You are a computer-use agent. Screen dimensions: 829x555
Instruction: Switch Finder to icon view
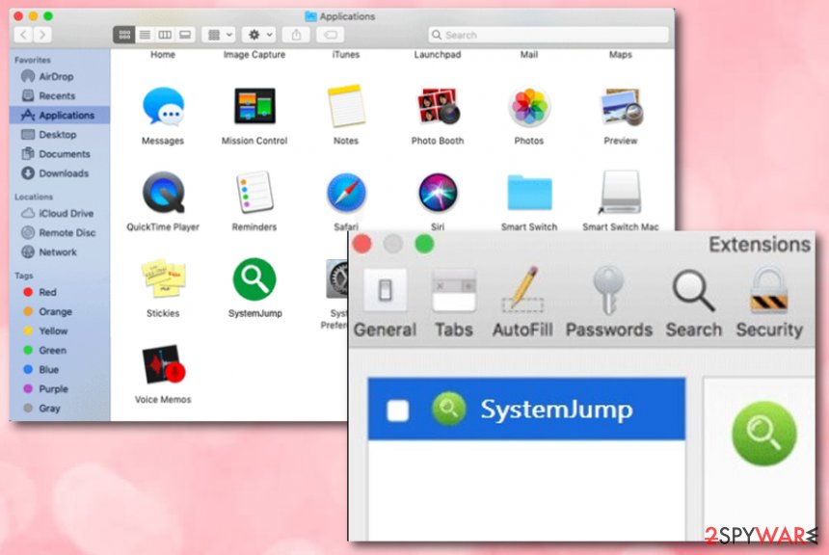pyautogui.click(x=124, y=35)
